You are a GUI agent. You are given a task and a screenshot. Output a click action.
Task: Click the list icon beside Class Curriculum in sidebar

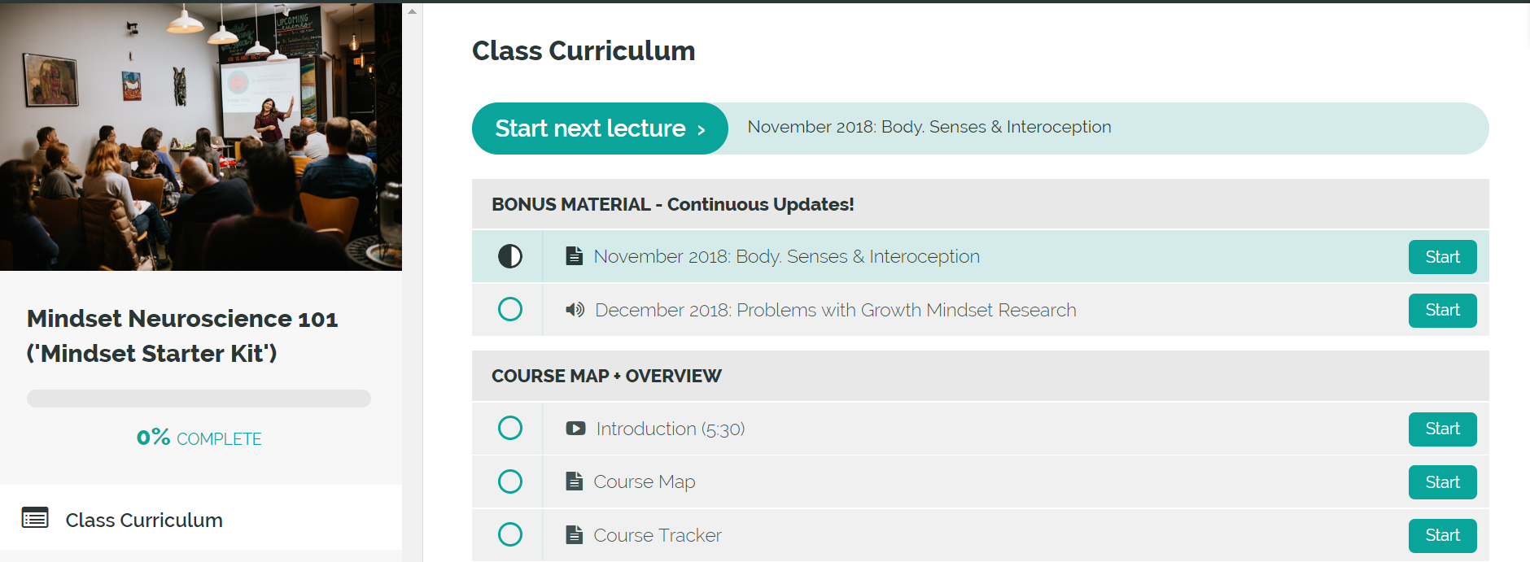pyautogui.click(x=35, y=518)
